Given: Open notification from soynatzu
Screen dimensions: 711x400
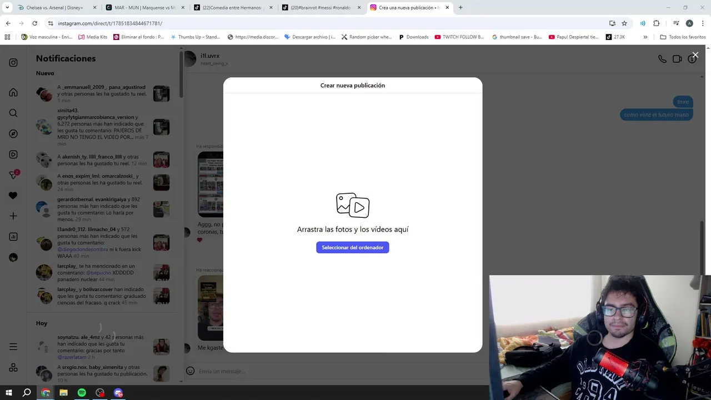Looking at the screenshot, I should (x=103, y=347).
